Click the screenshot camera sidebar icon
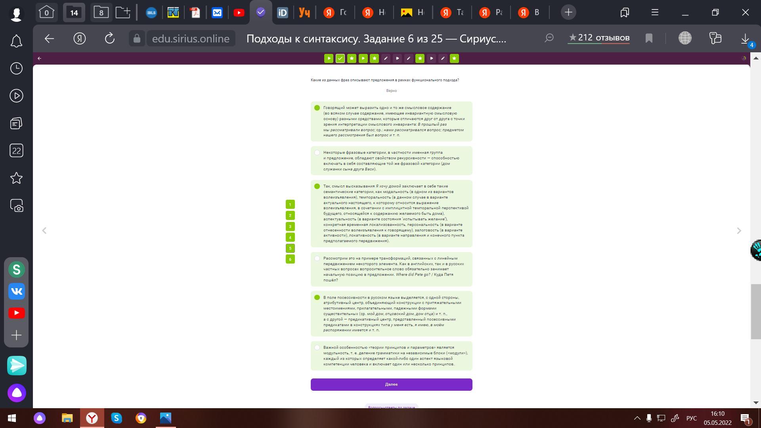 [16, 205]
